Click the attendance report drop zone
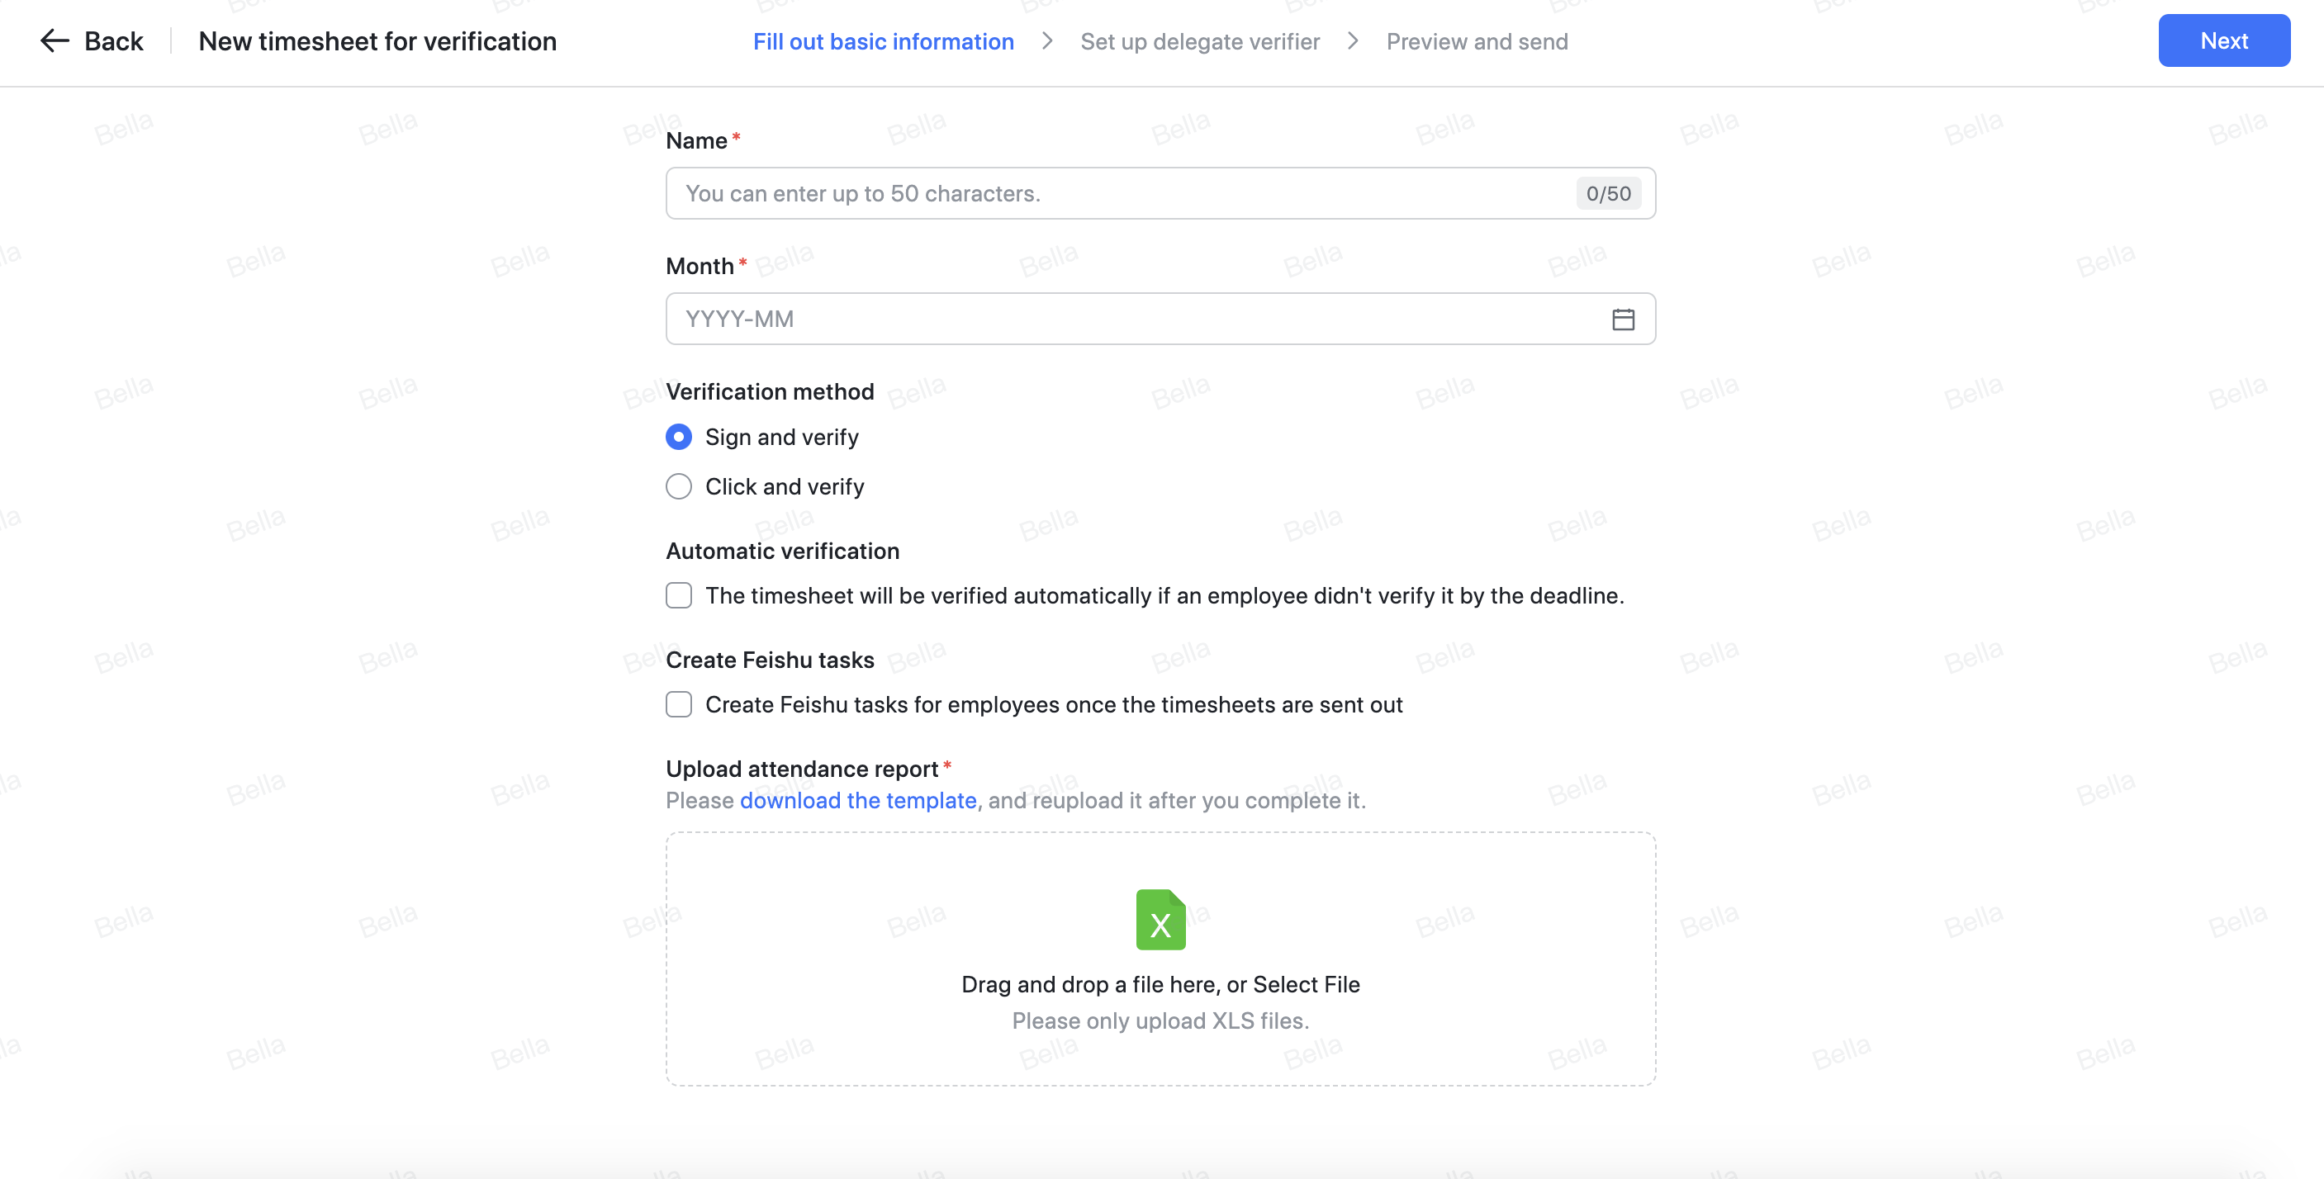Image resolution: width=2324 pixels, height=1179 pixels. [x=1160, y=959]
